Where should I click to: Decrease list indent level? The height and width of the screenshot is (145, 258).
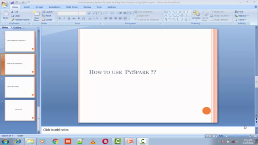[x=120, y=13]
